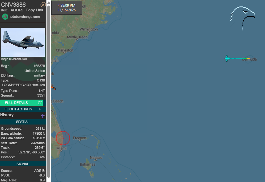Open the adsbexchange.com logo icon
Image resolution: width=265 pixels, height=182 pixels.
coord(5,17)
